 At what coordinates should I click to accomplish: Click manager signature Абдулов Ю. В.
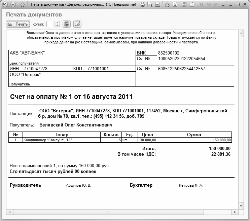click(78, 185)
